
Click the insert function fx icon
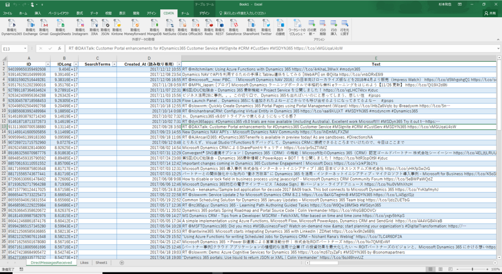coord(59,49)
